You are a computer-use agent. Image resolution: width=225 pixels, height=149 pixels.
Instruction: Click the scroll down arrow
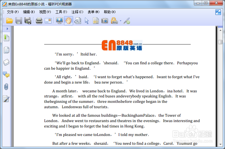[x=220, y=144]
